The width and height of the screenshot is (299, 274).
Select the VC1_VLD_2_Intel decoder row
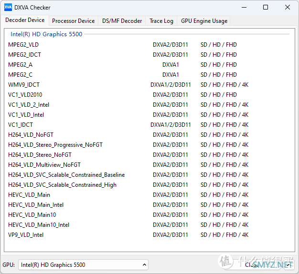[149, 105]
